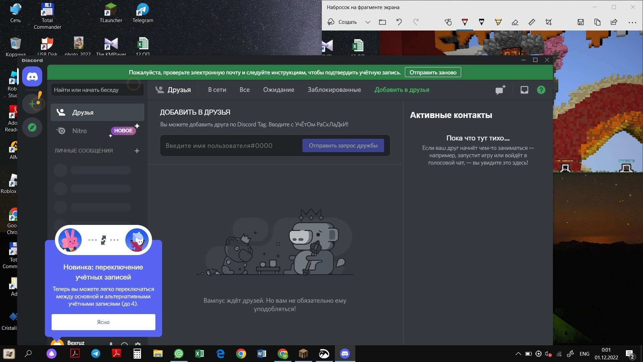
Task: Open the Minecraft block taskbar icon
Action: [x=303, y=354]
